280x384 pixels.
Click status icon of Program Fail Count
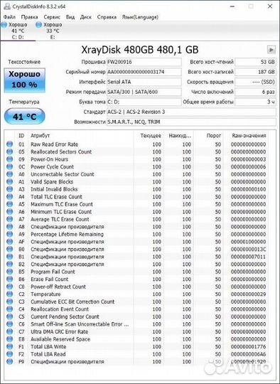click(9, 272)
